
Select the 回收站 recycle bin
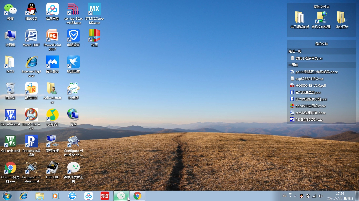[x=10, y=91]
